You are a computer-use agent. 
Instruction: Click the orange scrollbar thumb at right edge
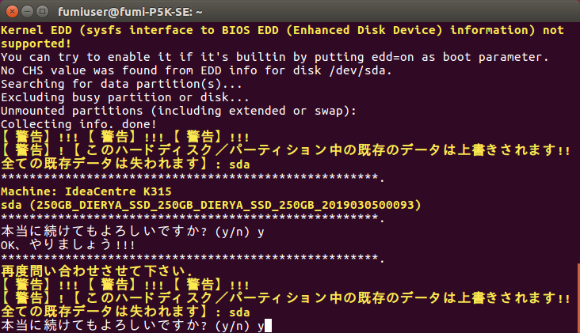[578, 298]
